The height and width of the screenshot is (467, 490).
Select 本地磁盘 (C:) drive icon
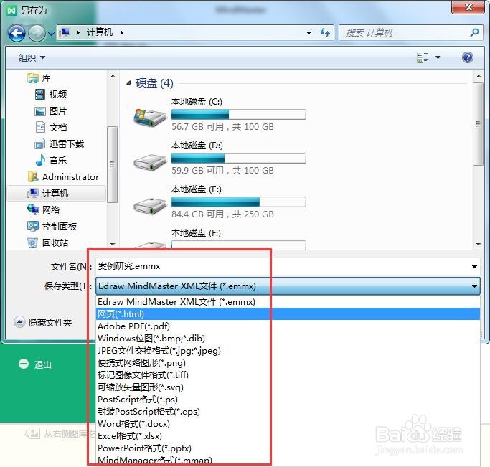click(x=150, y=116)
